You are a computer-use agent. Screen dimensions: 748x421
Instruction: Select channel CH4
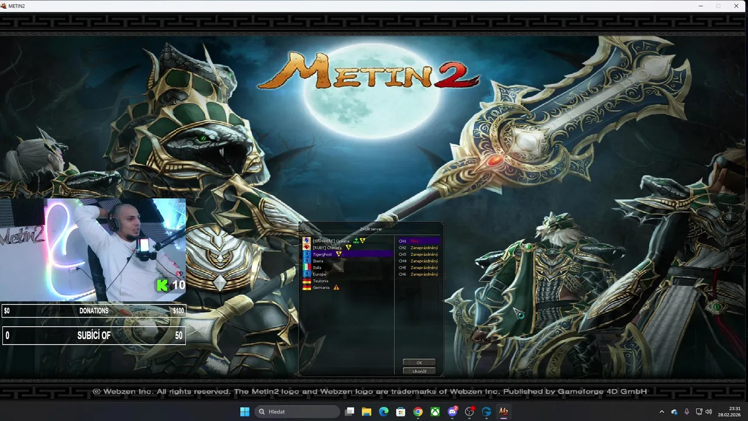pos(418,261)
